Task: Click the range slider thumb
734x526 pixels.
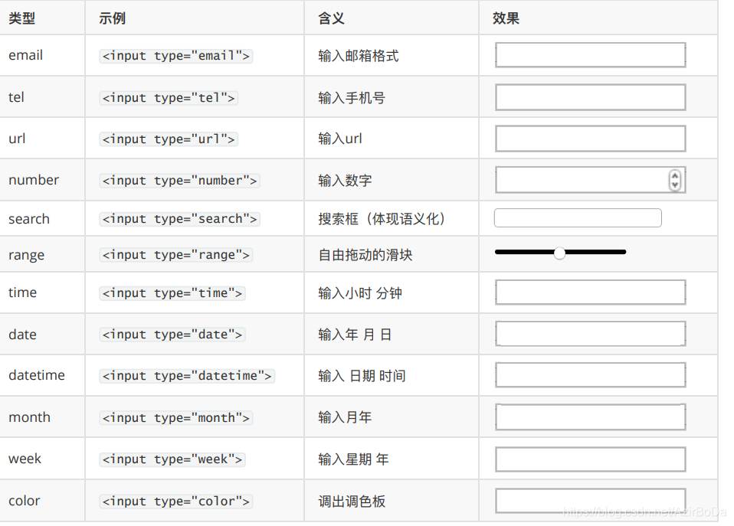Action: pos(559,253)
